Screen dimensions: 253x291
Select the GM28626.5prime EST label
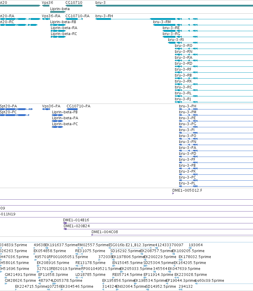click(x=20, y=281)
